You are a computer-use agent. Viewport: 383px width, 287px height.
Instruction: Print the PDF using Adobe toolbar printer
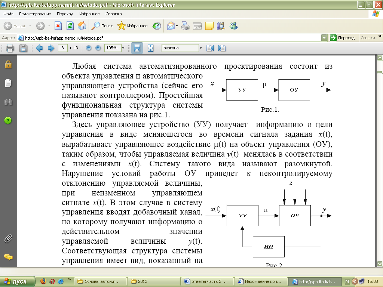(10, 48)
